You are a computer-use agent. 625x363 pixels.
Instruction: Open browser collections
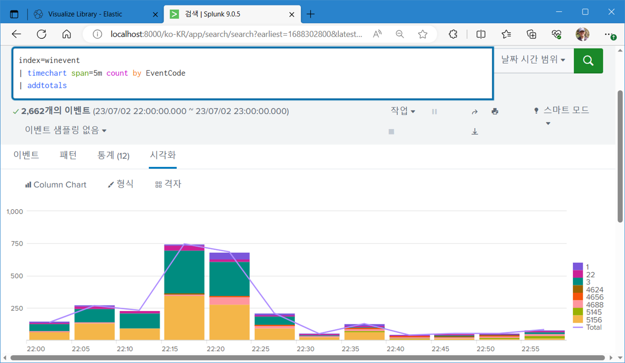532,34
